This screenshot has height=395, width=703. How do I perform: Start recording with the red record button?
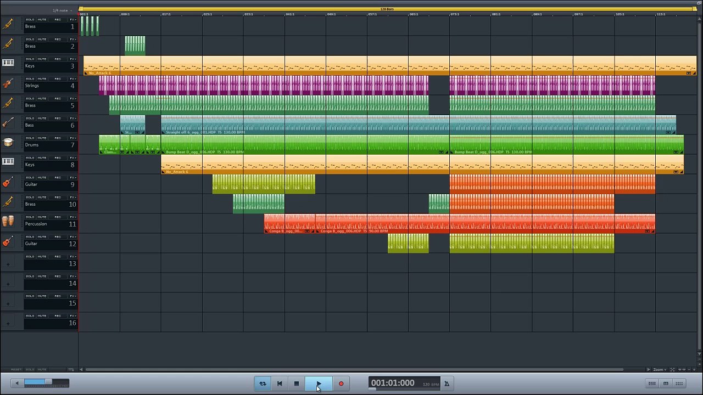(x=341, y=383)
